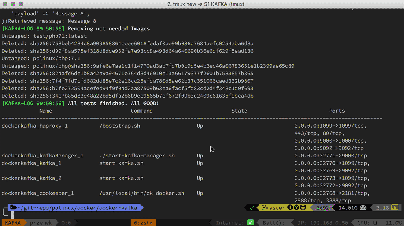Screen dimensions: 404x226
Task: Click the 'Command' column header
Action: tap(142, 111)
